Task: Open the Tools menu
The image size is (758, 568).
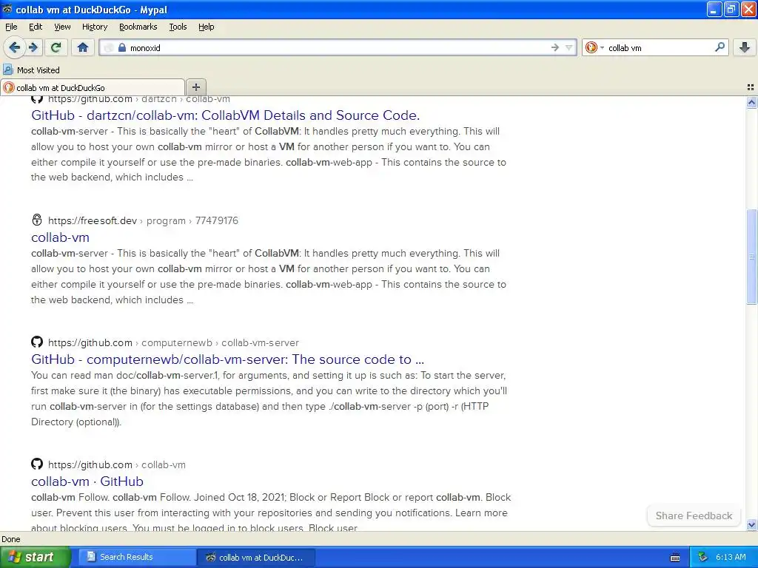Action: point(178,27)
